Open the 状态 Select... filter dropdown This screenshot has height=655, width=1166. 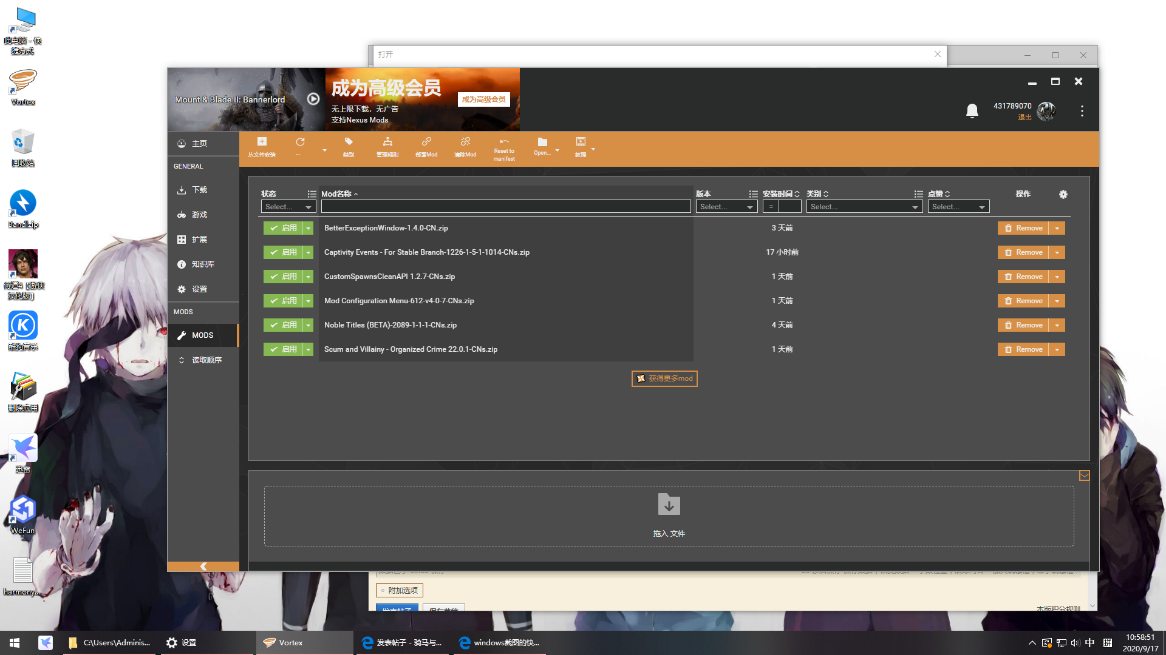click(x=288, y=207)
